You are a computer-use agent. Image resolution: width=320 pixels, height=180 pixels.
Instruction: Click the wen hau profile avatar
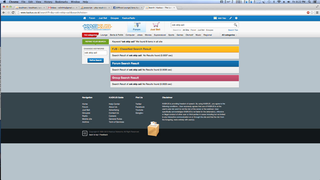click(215, 18)
